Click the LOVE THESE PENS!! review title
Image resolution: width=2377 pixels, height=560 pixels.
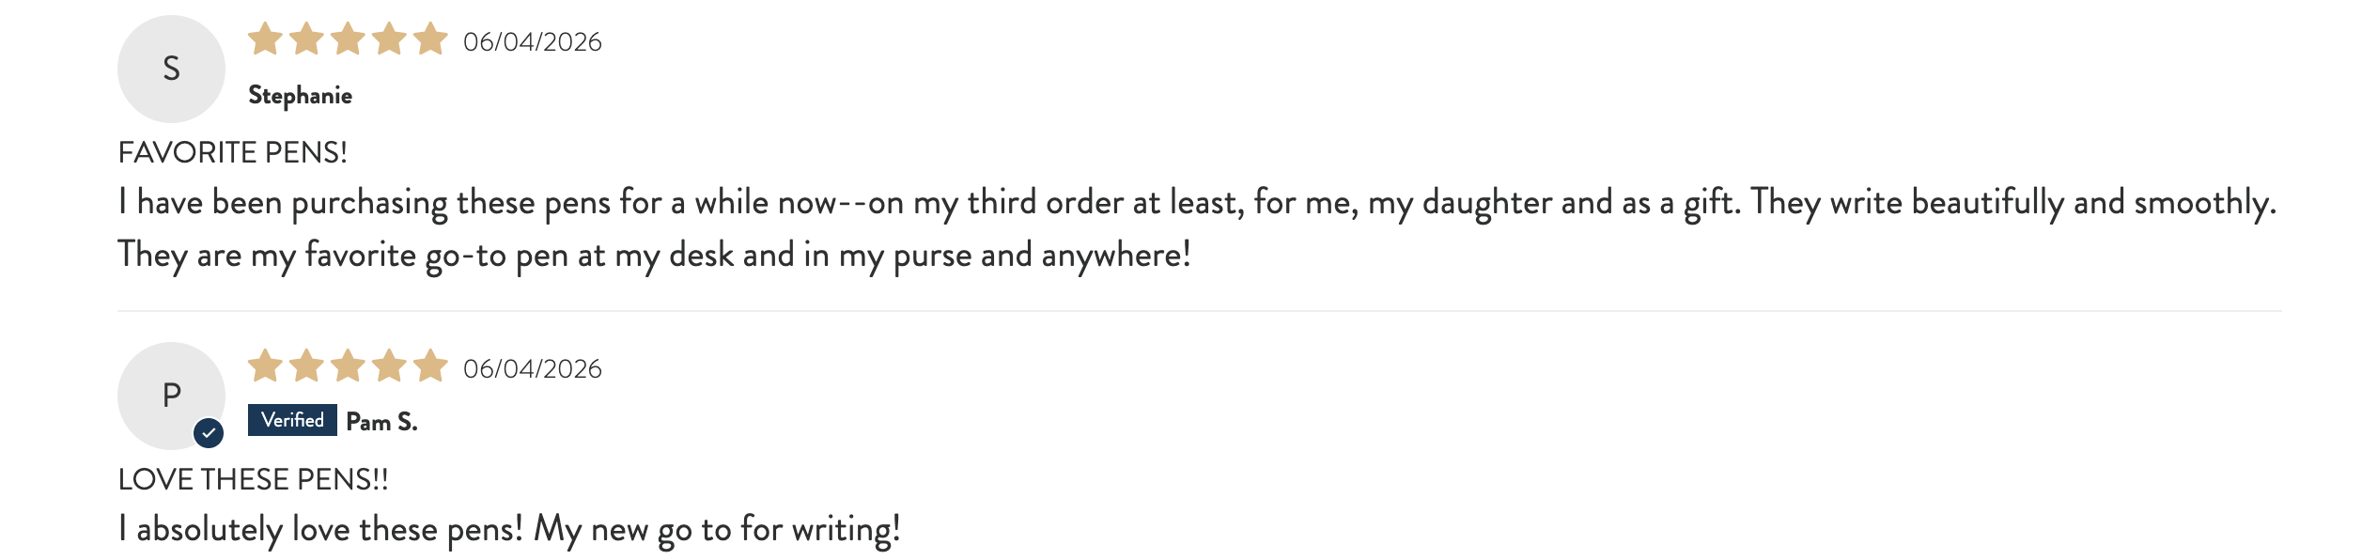(x=254, y=479)
